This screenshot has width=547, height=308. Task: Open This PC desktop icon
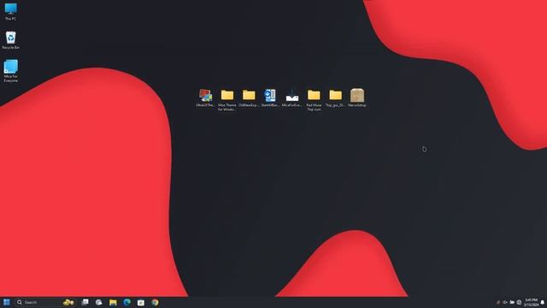10,11
